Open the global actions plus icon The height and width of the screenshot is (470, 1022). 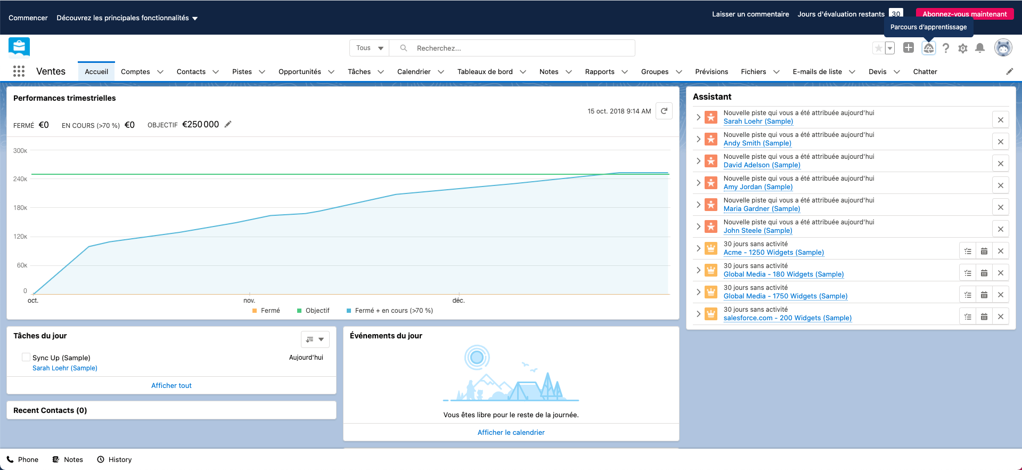[x=909, y=48]
